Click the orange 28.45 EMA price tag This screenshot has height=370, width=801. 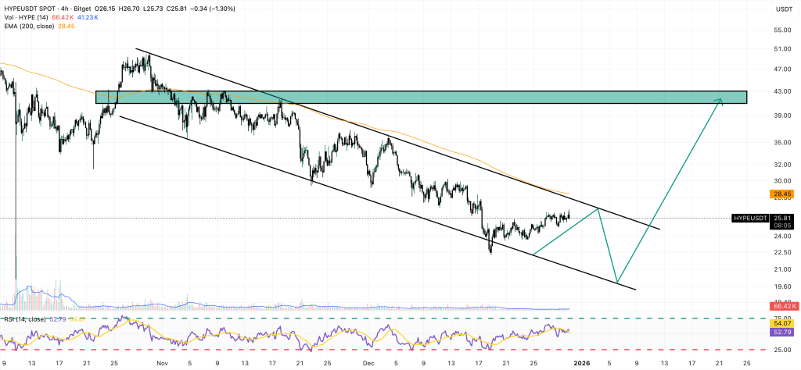[x=783, y=194]
